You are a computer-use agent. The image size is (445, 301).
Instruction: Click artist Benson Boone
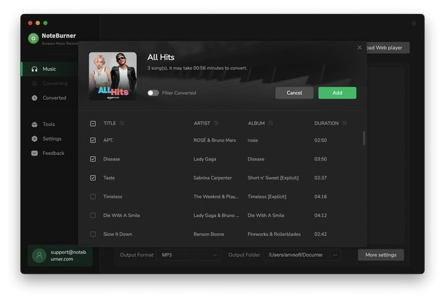click(209, 234)
